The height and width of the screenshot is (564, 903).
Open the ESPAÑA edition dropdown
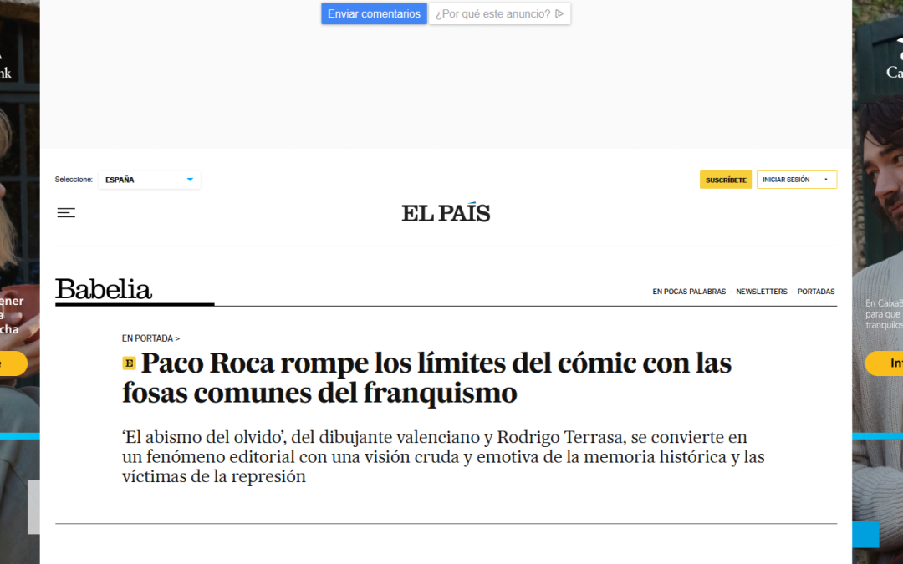pos(149,180)
